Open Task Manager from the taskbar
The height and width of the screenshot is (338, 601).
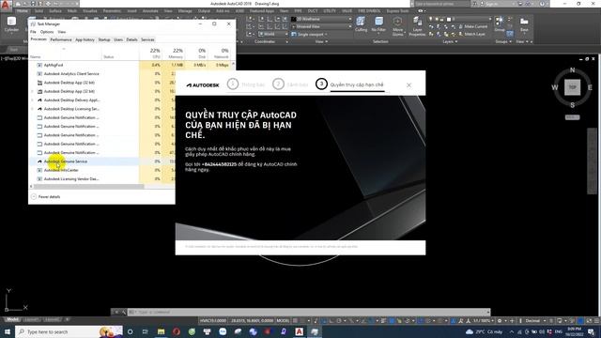click(315, 331)
